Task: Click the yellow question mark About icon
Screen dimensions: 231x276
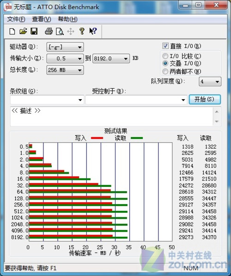Action: [x=82, y=31]
